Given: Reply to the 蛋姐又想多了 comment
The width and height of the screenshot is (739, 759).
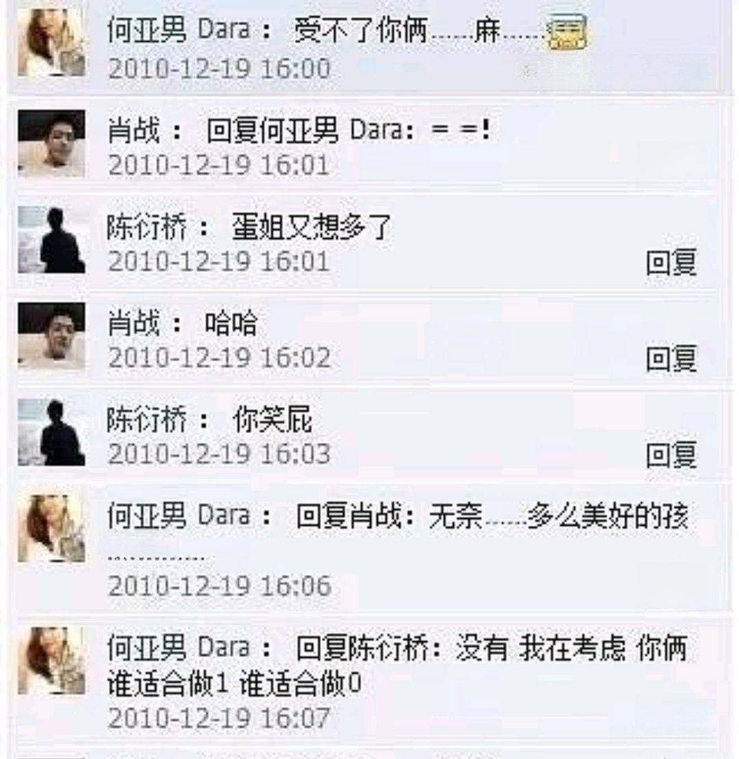Looking at the screenshot, I should (x=671, y=262).
